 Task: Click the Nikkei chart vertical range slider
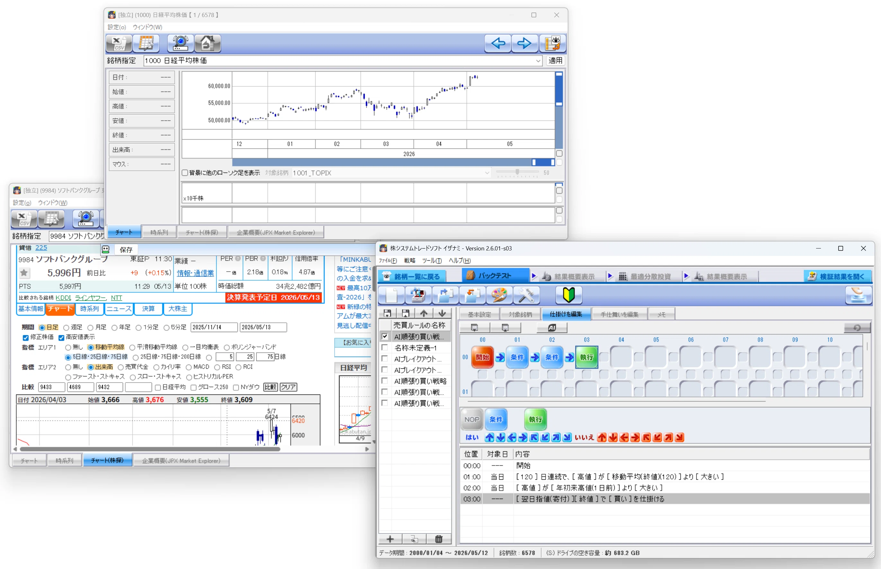click(x=559, y=110)
